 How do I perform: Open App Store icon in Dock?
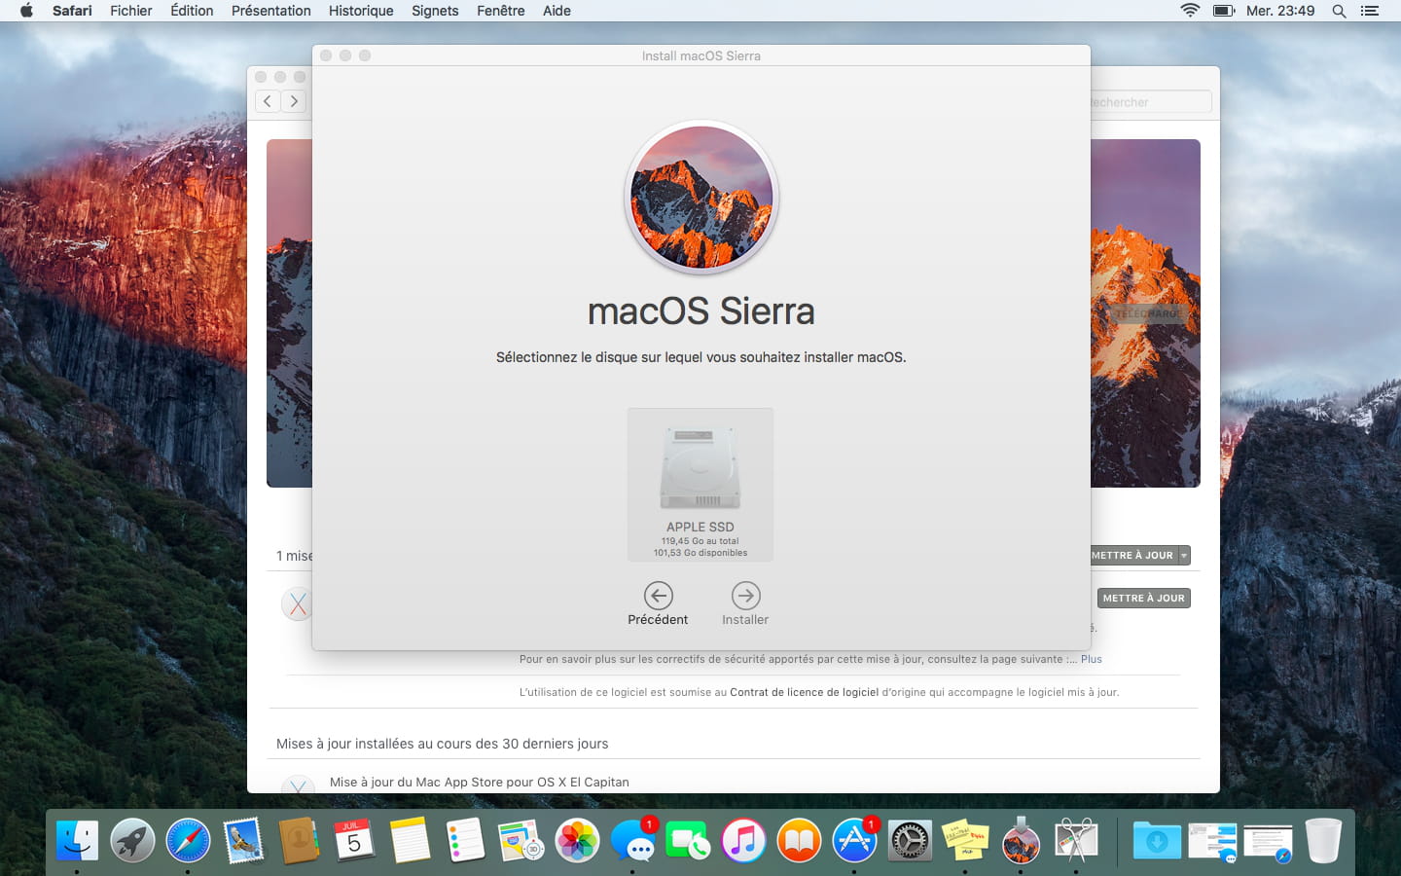(854, 840)
